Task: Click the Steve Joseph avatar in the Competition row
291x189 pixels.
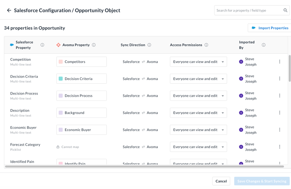Action: (x=241, y=62)
